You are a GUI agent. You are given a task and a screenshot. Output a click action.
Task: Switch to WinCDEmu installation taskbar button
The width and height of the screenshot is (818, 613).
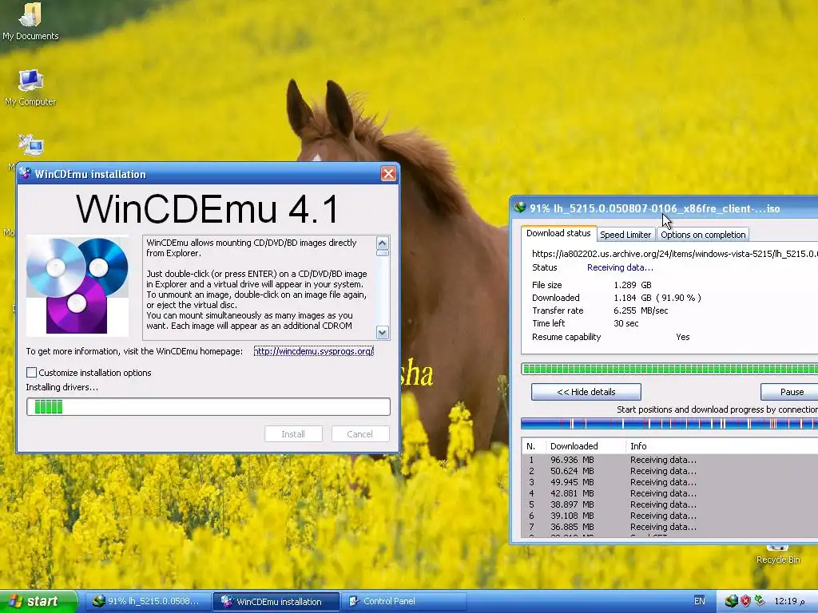(x=276, y=602)
